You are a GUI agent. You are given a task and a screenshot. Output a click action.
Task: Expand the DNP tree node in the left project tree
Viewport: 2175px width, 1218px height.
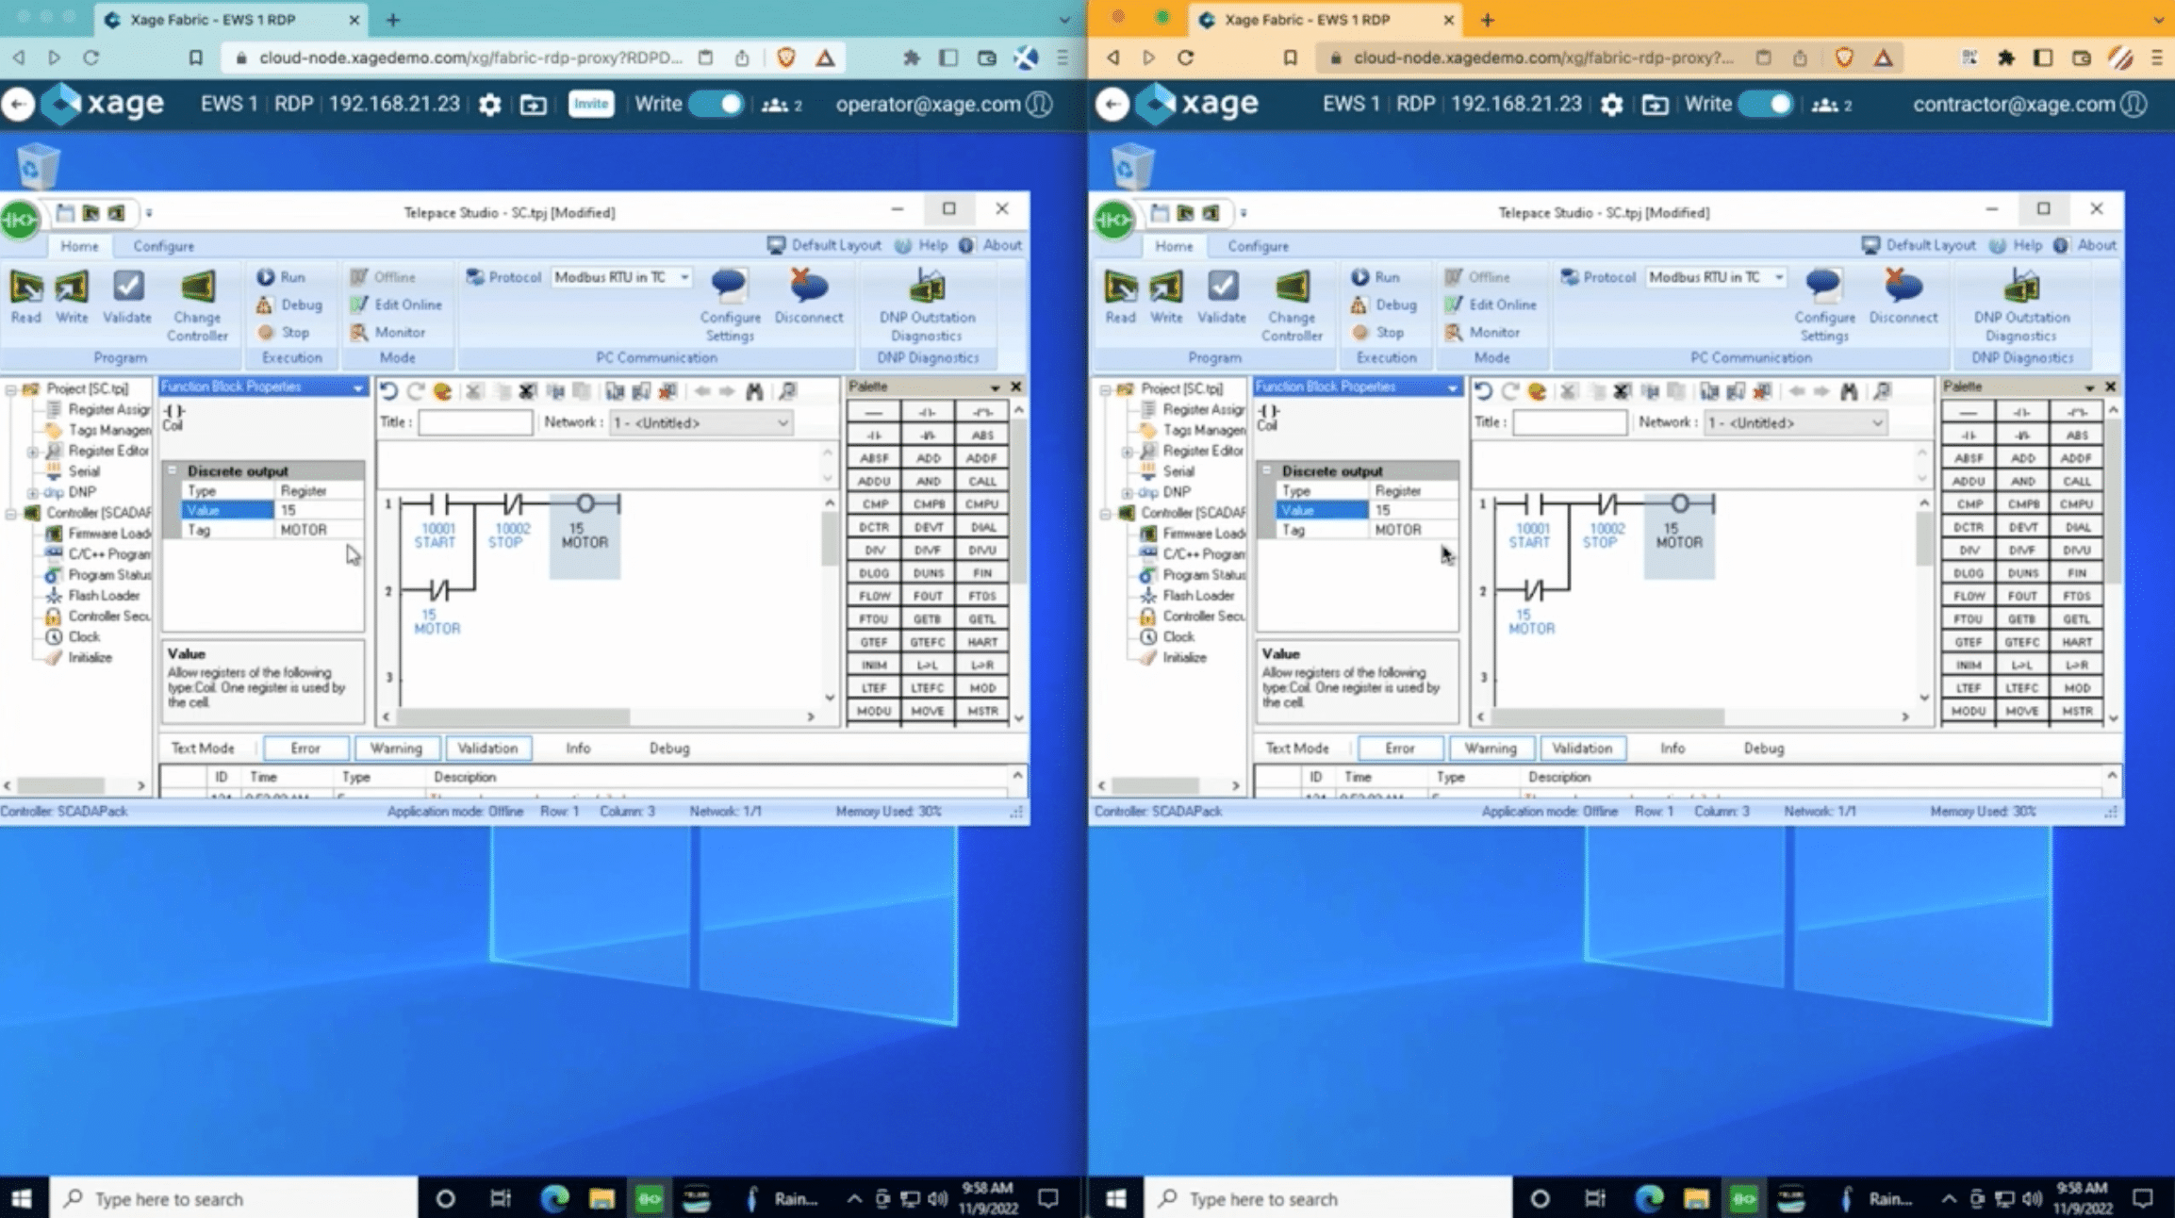[32, 492]
